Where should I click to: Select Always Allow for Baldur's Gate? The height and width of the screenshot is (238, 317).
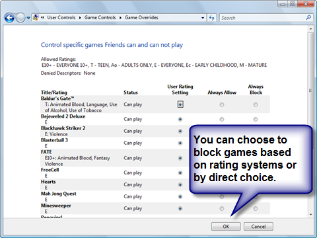tap(222, 104)
